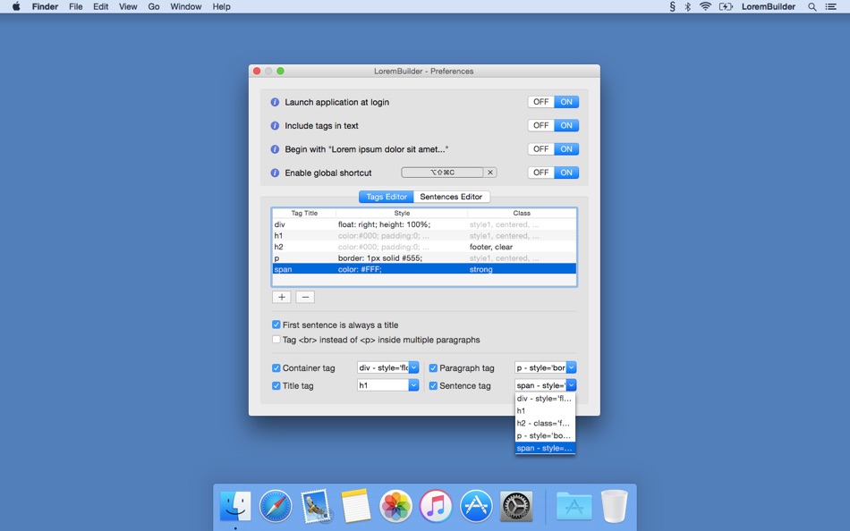Open Safari from the Dock
Image resolution: width=850 pixels, height=531 pixels.
pyautogui.click(x=275, y=505)
